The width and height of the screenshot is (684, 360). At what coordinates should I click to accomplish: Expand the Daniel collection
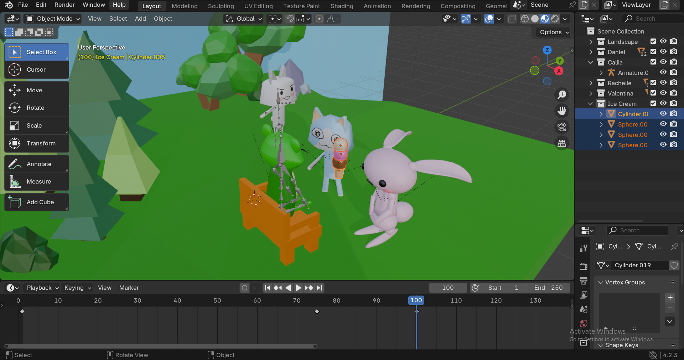591,52
